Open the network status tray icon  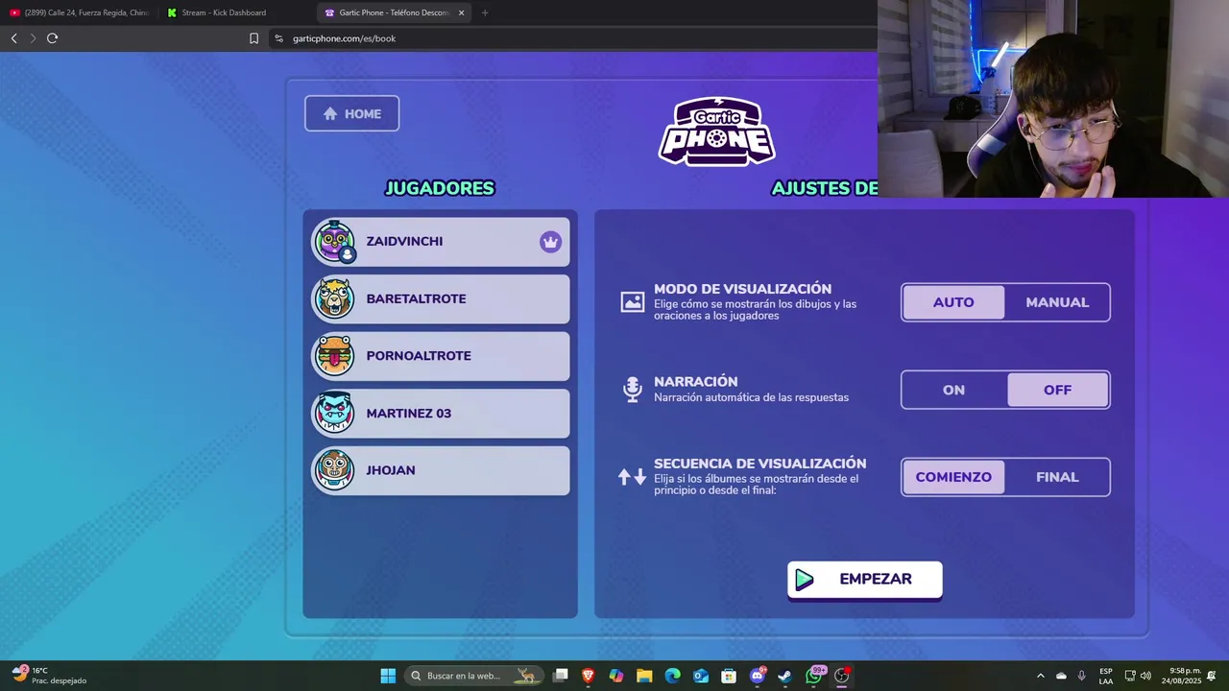coord(1130,676)
